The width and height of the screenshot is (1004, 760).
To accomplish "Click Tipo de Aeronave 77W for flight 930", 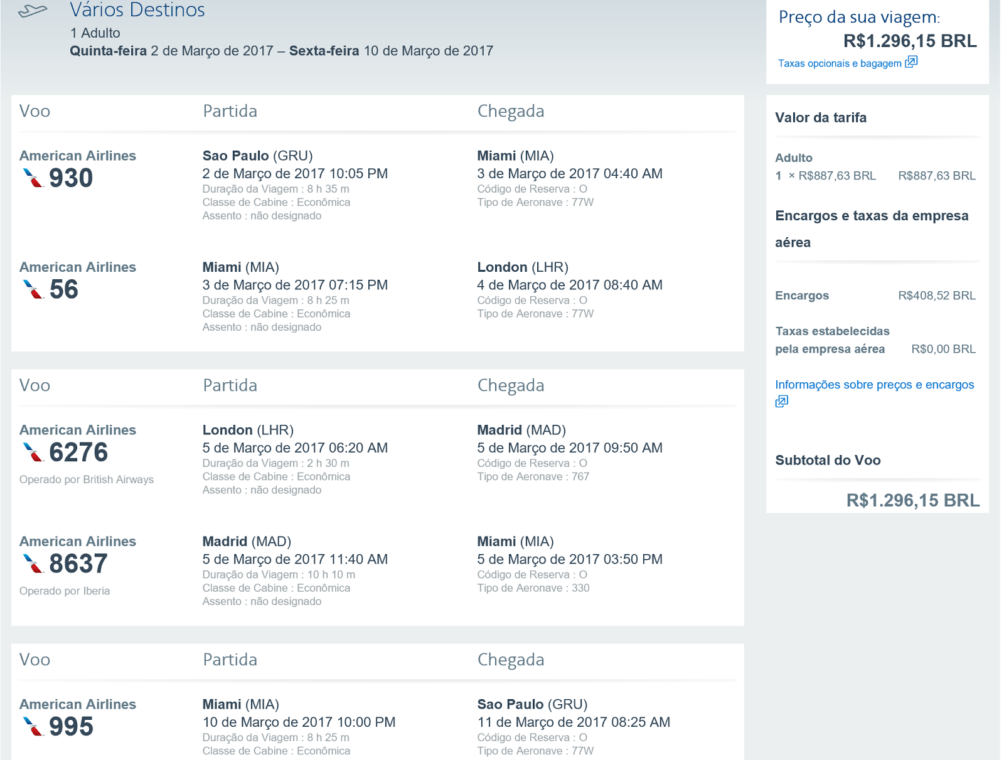I will point(535,203).
